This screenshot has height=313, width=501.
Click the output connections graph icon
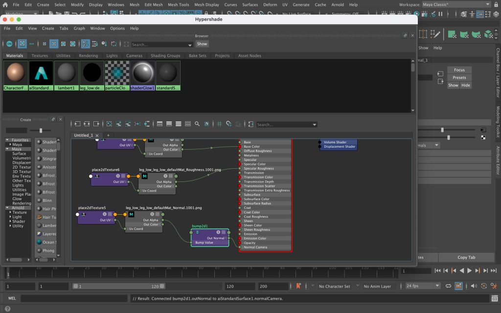tap(96, 124)
